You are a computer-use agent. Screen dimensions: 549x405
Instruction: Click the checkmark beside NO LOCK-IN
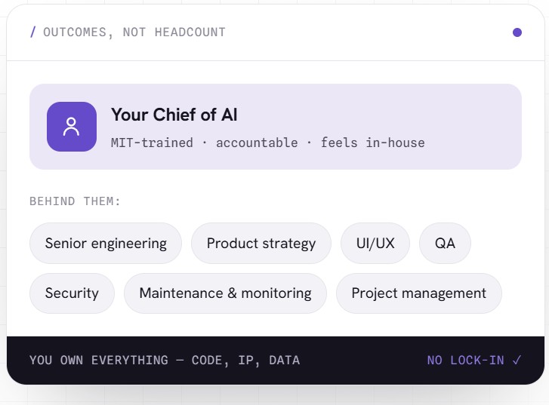[517, 360]
